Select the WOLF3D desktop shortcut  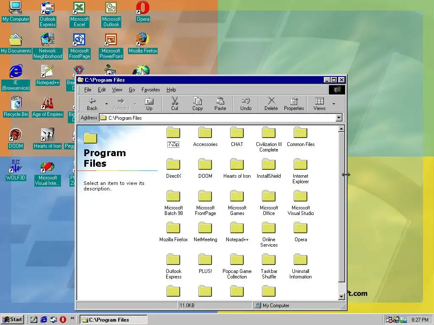(16, 170)
